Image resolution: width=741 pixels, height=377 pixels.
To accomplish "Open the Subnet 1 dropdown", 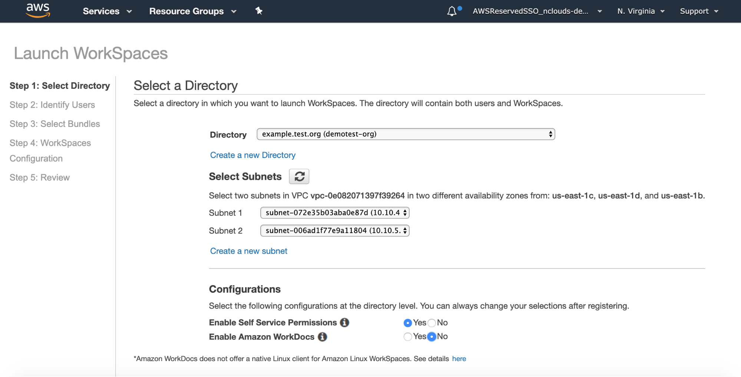I will 335,213.
